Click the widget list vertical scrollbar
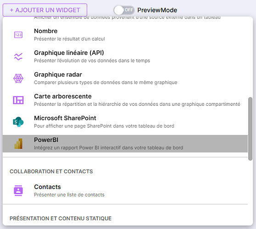 point(250,129)
